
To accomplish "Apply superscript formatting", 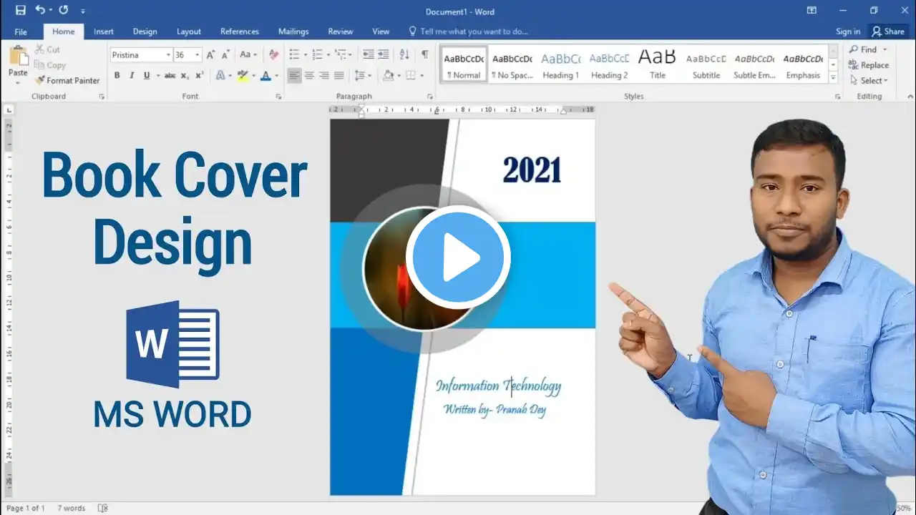I will coord(200,75).
